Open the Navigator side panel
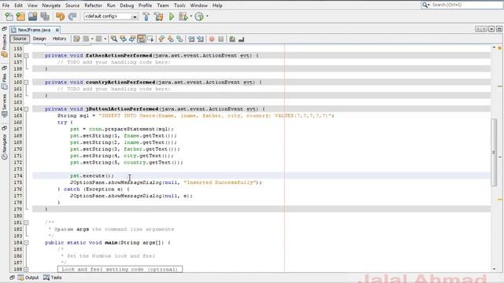 4,146
